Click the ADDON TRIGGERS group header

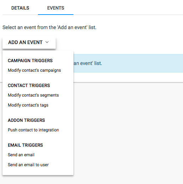(x=26, y=120)
